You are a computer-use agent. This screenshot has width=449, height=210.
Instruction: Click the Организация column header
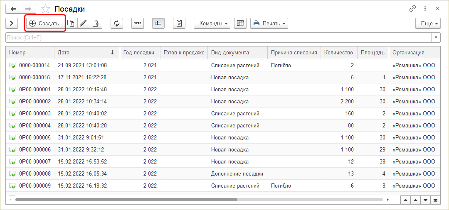(414, 53)
